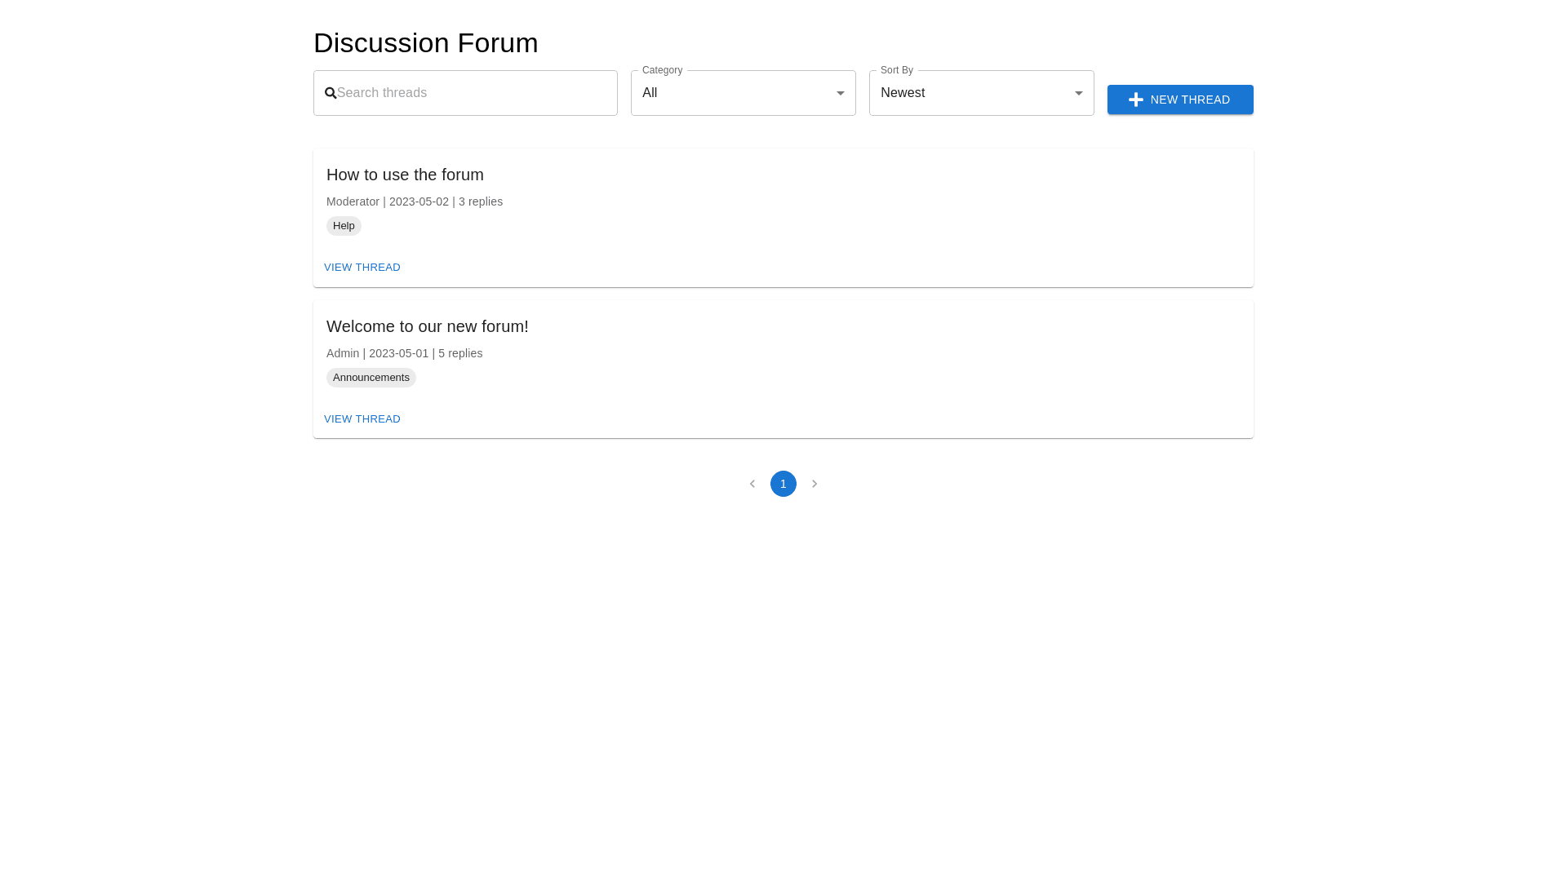
Task: Open the Category dropdown arrow
Action: click(x=840, y=93)
